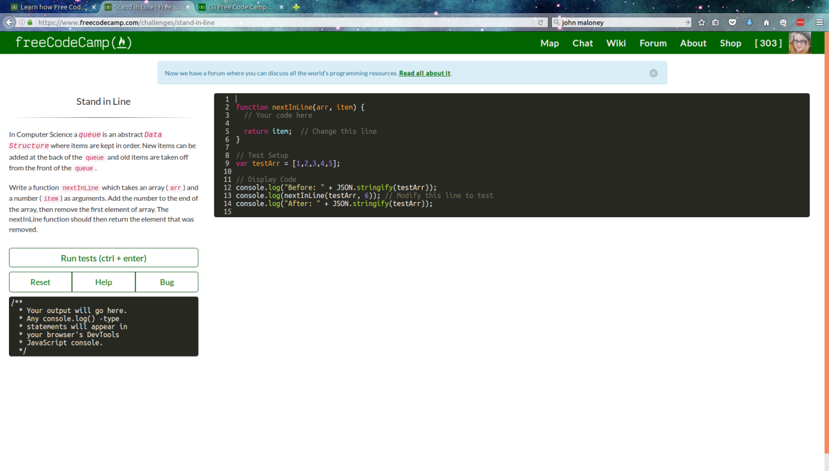
Task: Click inside the john maloney search field
Action: pyautogui.click(x=618, y=22)
